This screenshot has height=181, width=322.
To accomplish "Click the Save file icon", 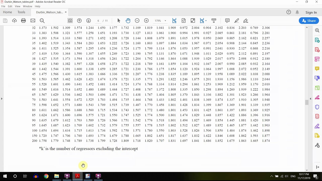I will pyautogui.click(x=5, y=21).
